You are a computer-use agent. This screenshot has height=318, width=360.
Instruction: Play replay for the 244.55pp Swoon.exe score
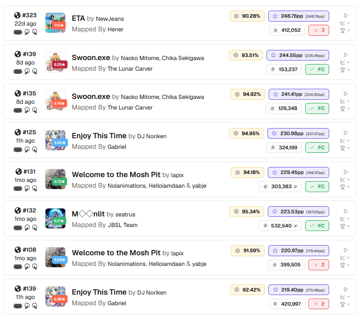click(346, 55)
